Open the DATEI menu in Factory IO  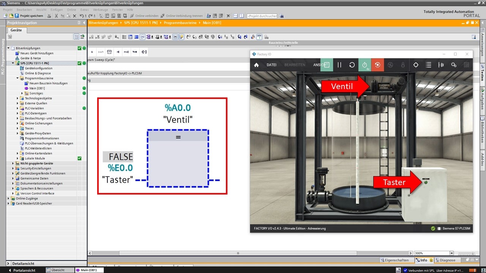point(271,65)
